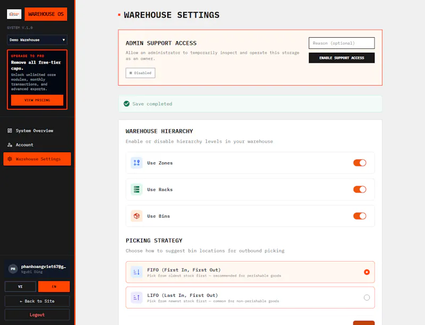Select the LIFO radio button
Viewport: 425px width, 325px height.
367,297
